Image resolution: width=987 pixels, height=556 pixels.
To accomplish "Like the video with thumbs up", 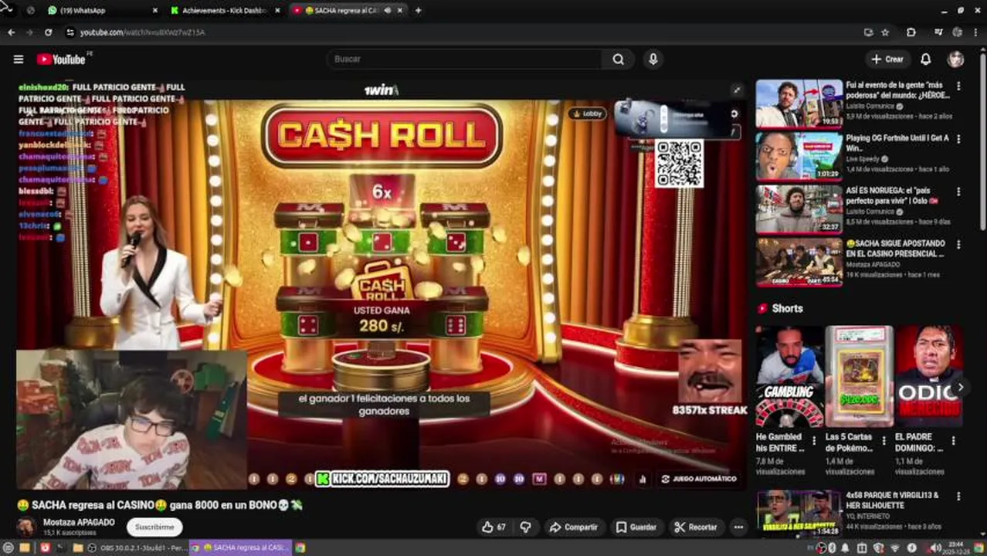I will coord(493,527).
